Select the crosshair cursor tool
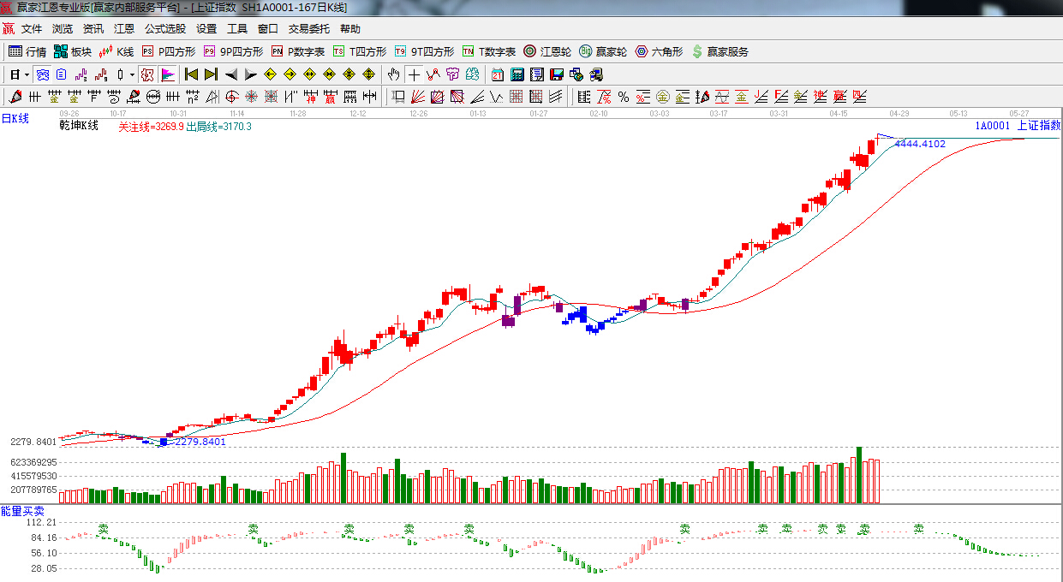 (x=415, y=74)
